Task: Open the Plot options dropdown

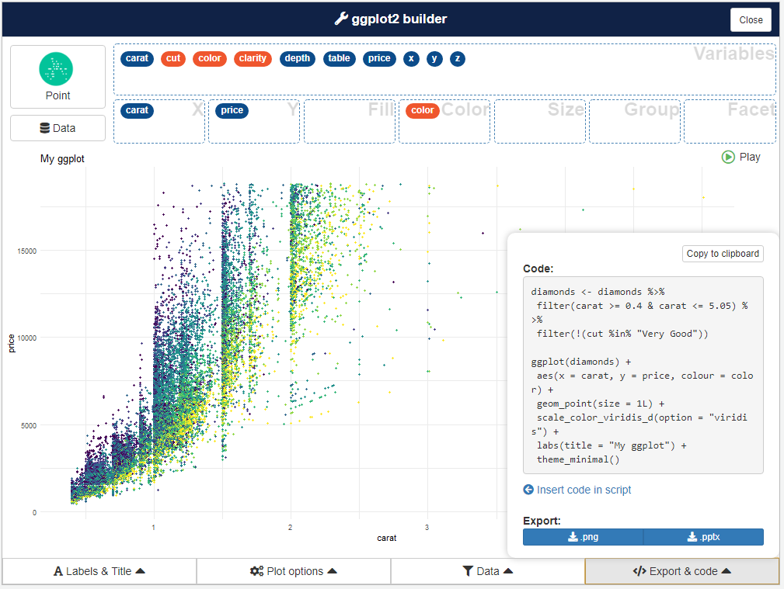Action: pos(294,571)
